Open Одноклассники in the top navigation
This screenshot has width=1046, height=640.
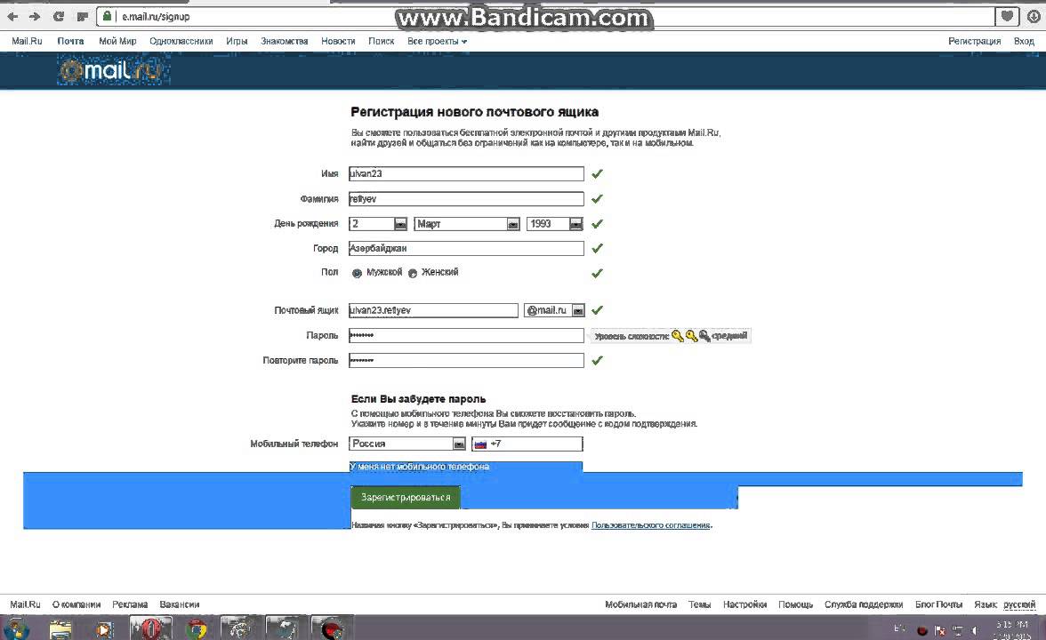click(x=181, y=41)
